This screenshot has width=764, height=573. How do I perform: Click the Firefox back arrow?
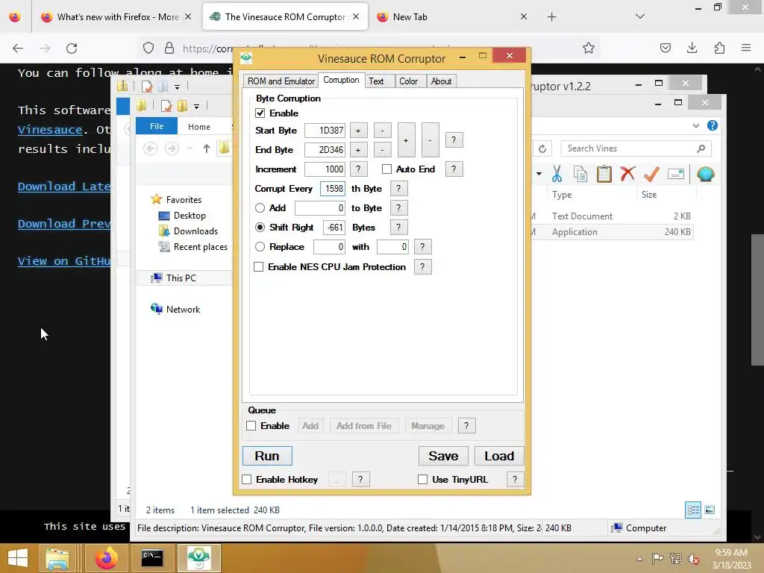pos(18,48)
